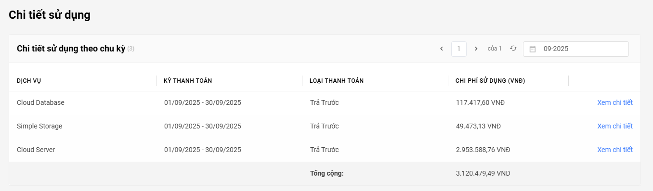Click the Chi tiết sử dụng page heading
This screenshot has width=653, height=191.
(50, 15)
